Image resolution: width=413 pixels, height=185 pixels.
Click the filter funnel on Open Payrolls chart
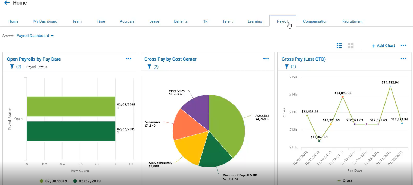12,67
